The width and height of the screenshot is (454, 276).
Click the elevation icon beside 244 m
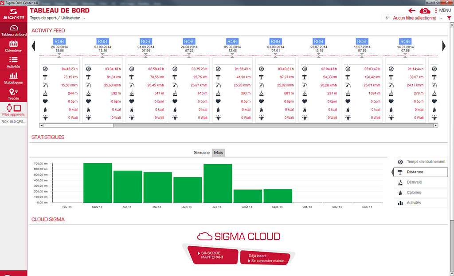click(x=45, y=93)
